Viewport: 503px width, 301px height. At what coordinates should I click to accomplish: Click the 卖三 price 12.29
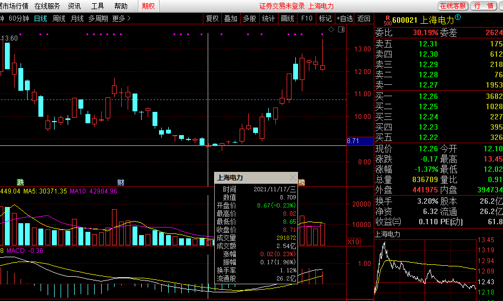428,64
